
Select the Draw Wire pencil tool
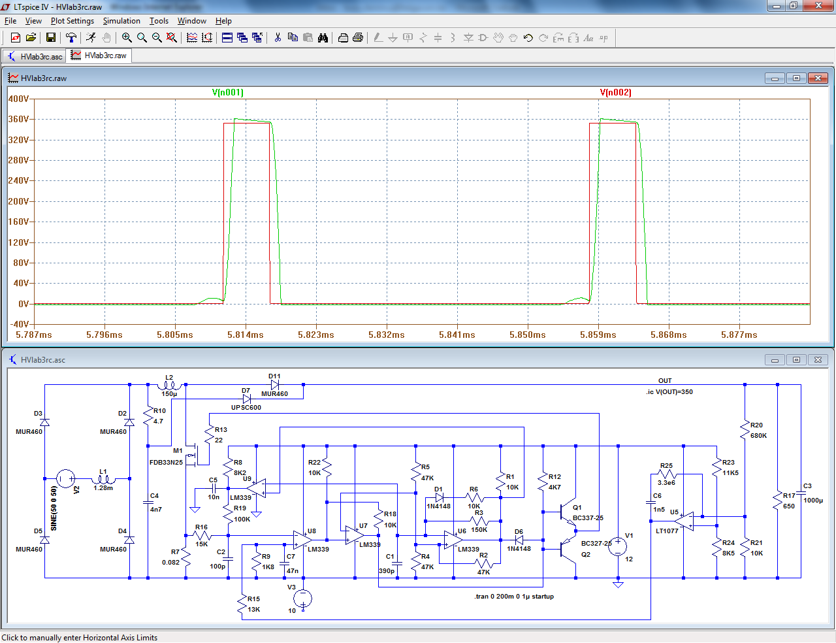tap(378, 38)
